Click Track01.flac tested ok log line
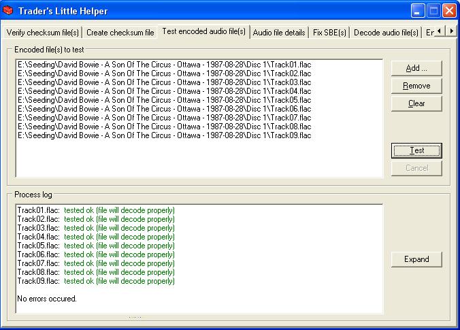 [96, 210]
